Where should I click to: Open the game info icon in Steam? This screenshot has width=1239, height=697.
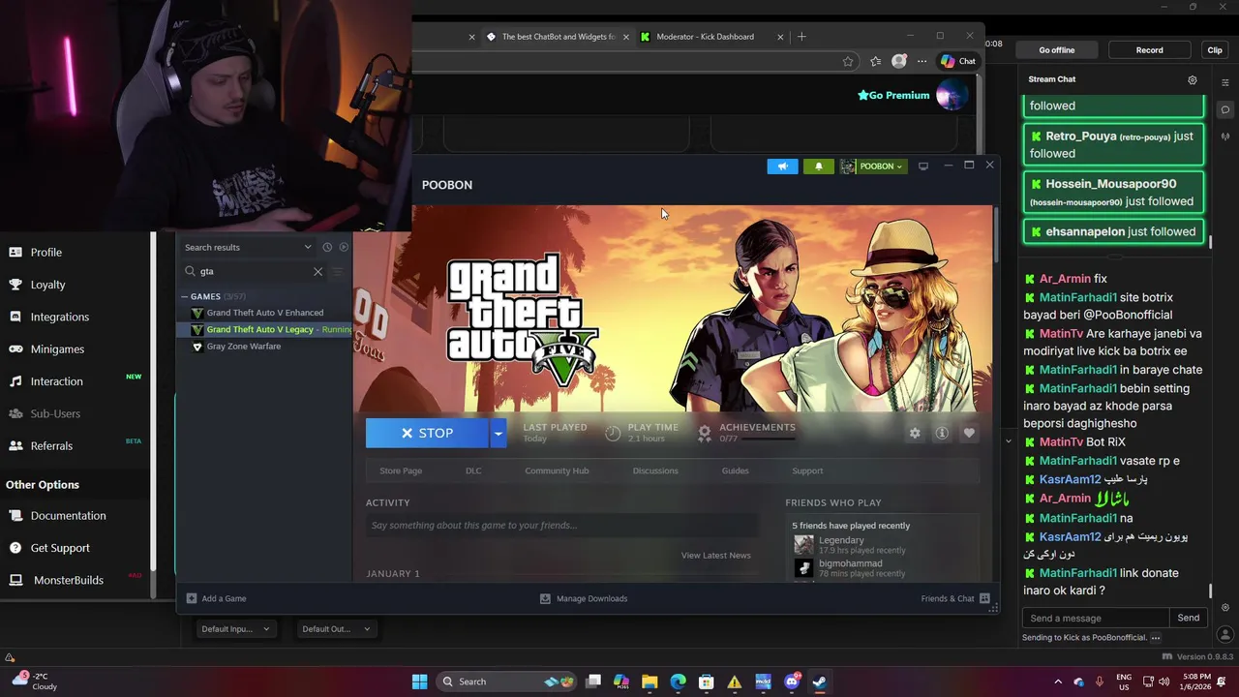[x=941, y=434]
